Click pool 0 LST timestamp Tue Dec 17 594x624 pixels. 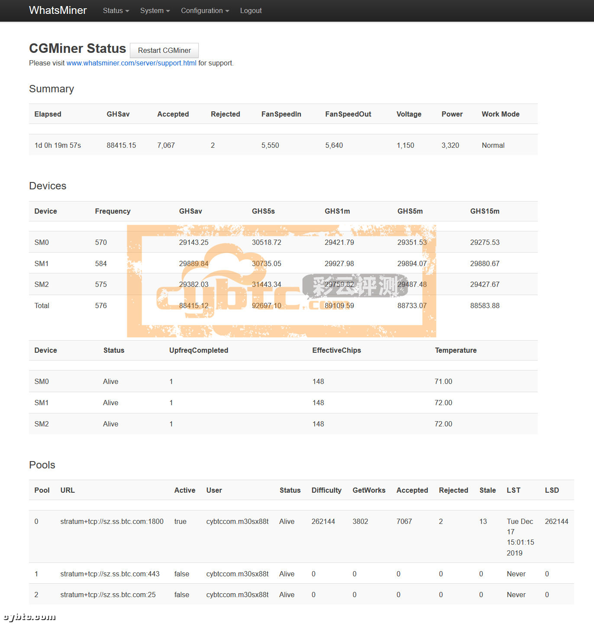(520, 537)
